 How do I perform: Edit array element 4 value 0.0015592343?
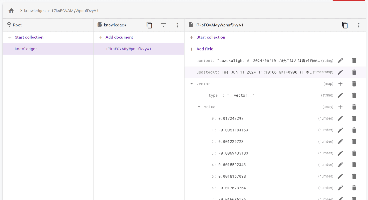pos(340,165)
